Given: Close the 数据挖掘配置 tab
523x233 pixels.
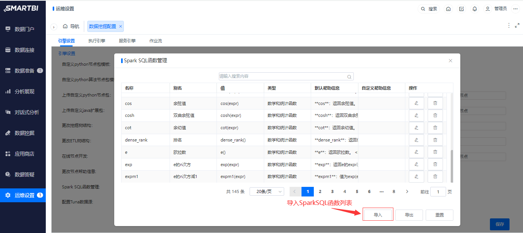Looking at the screenshot, I should click(x=120, y=27).
